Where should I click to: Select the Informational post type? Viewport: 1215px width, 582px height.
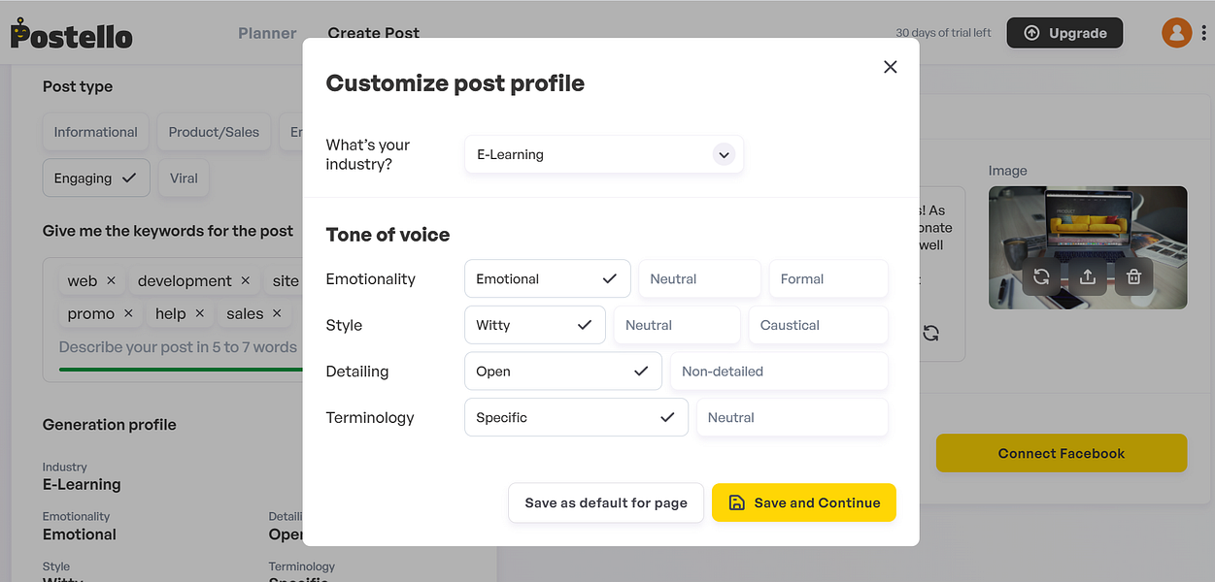tap(95, 132)
